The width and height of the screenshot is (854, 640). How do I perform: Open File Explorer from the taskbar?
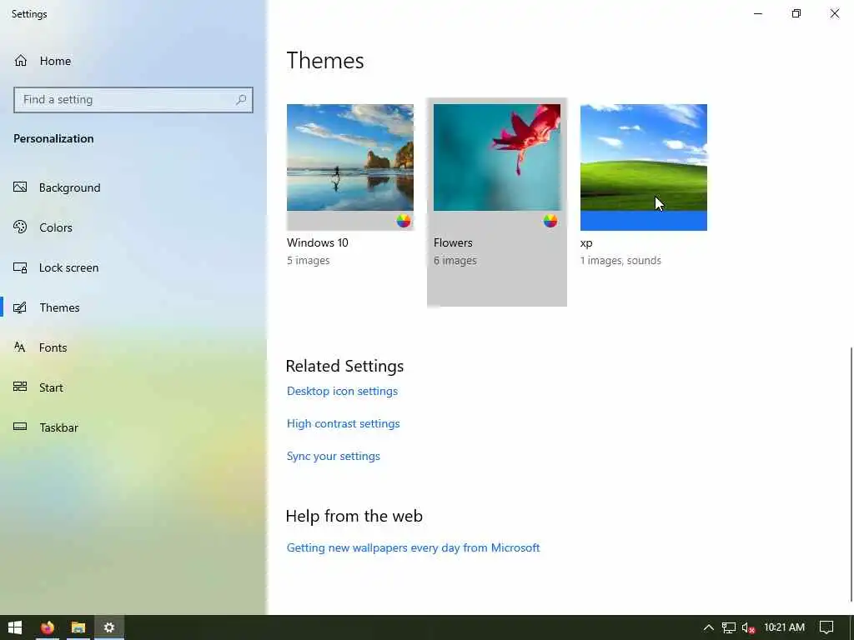[x=78, y=627]
